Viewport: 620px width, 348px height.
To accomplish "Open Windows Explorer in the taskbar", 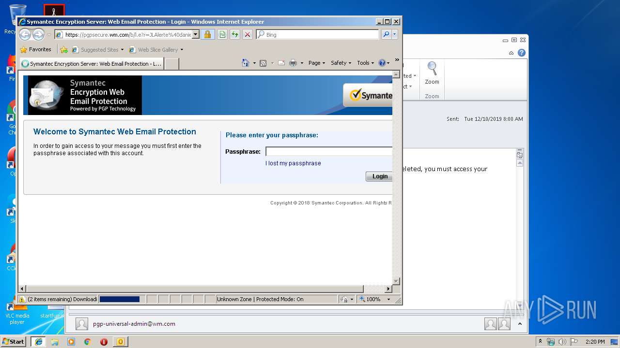I will tap(55, 342).
